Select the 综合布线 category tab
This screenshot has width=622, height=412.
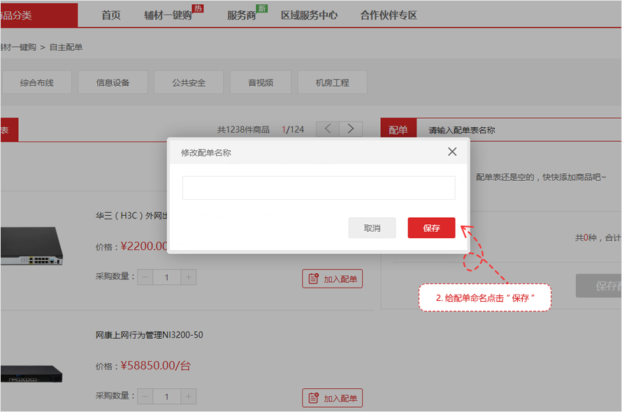(x=36, y=82)
